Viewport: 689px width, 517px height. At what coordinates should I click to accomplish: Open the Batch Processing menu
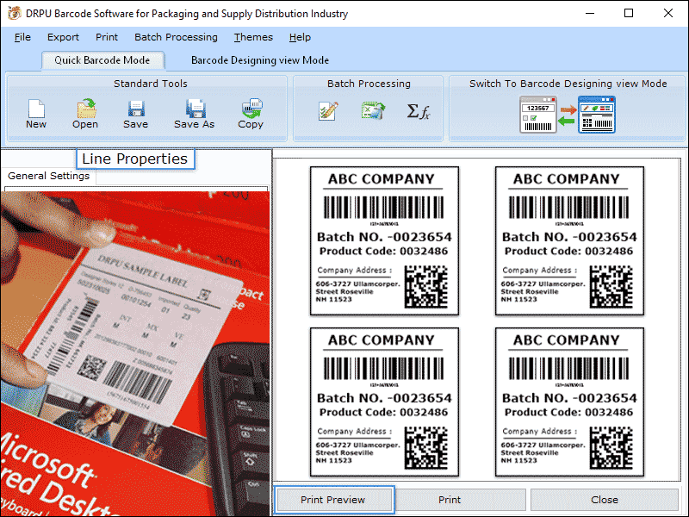click(176, 37)
